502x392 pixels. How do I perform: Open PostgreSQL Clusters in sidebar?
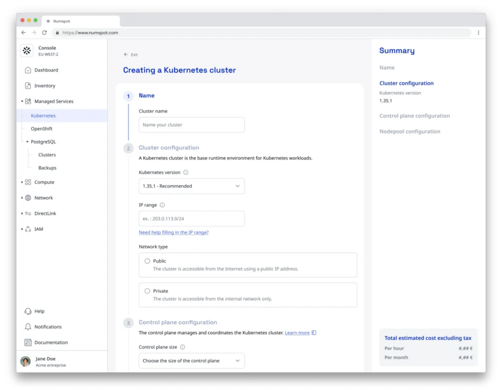(47, 155)
